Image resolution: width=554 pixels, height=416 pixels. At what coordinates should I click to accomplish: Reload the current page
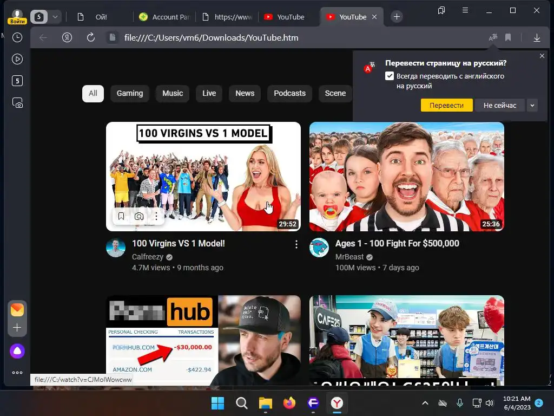[91, 37]
